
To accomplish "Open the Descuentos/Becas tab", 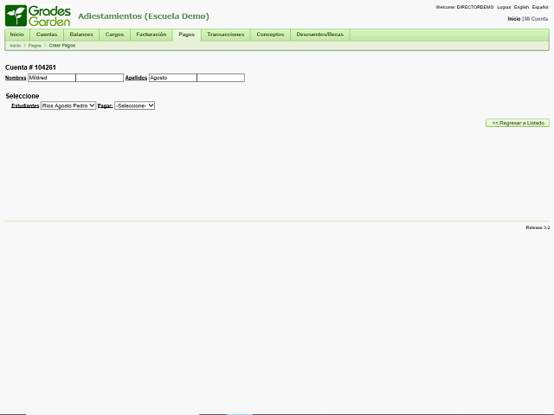I will (x=319, y=35).
